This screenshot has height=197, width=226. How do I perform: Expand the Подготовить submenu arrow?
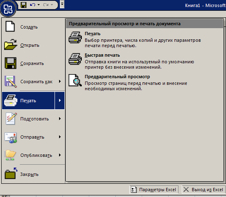(60, 119)
